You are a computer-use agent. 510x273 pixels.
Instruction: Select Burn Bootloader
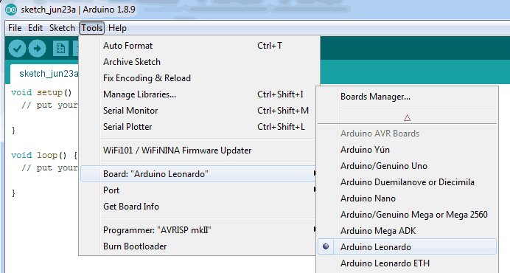198,246
